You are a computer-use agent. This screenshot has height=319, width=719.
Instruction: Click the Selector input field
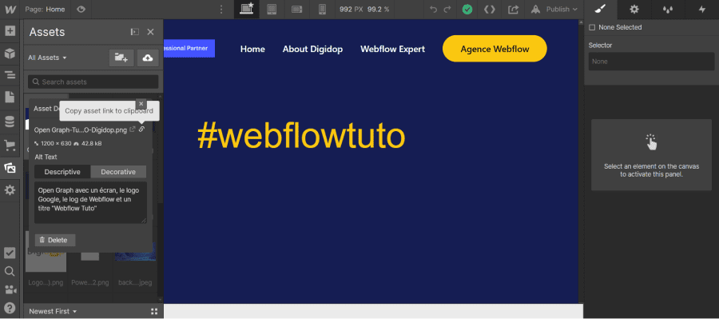(651, 62)
